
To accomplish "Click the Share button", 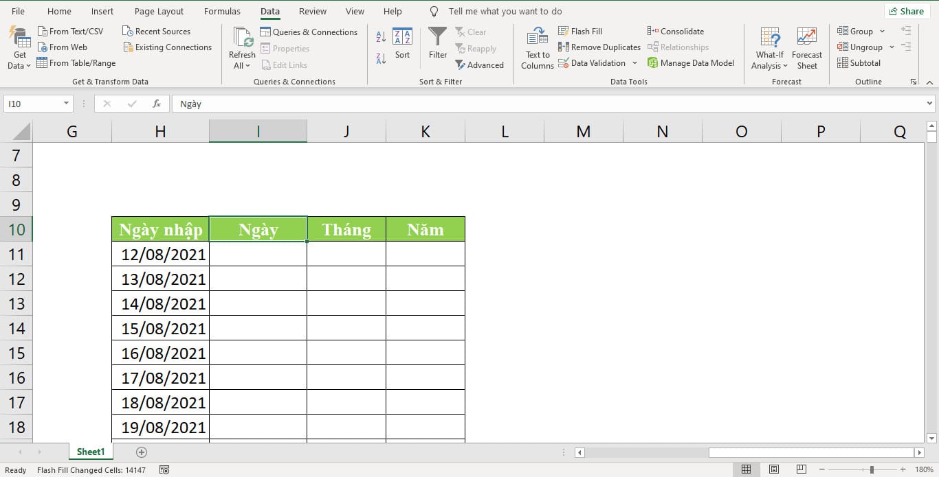I will [x=907, y=11].
